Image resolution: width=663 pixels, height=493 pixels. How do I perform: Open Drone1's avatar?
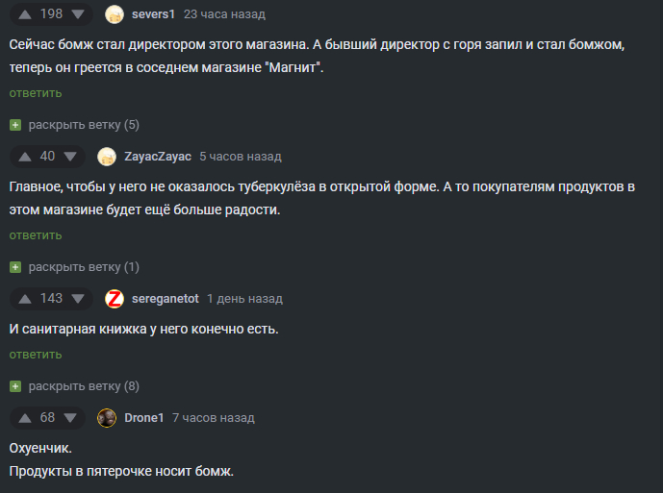click(107, 418)
